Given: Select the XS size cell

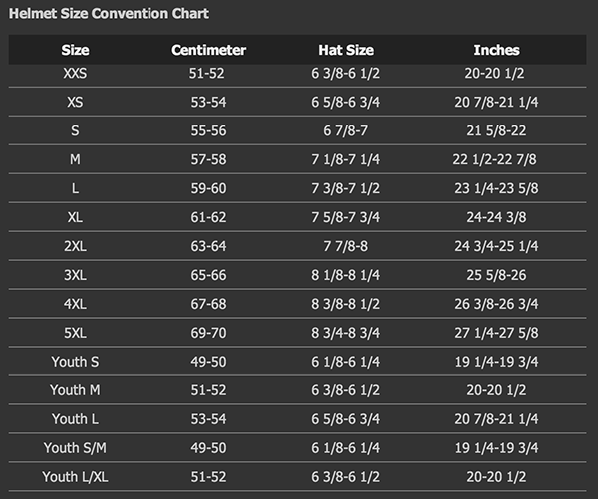Looking at the screenshot, I should [x=75, y=102].
